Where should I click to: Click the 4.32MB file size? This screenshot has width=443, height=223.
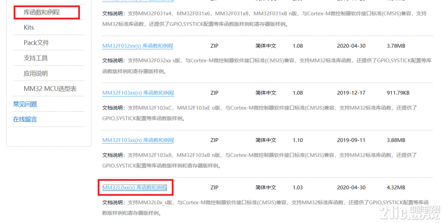[x=396, y=187]
